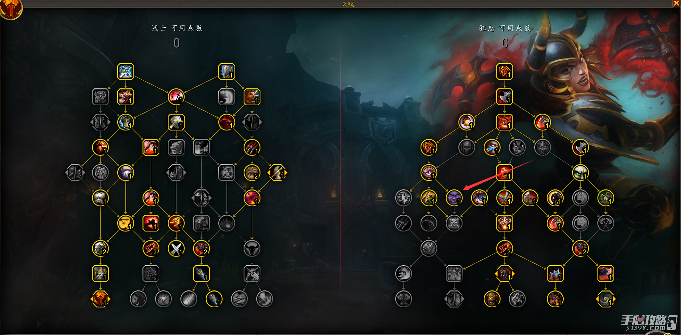
Task: Click the shield talent at the top of the Warrior tree
Action: coord(227,72)
